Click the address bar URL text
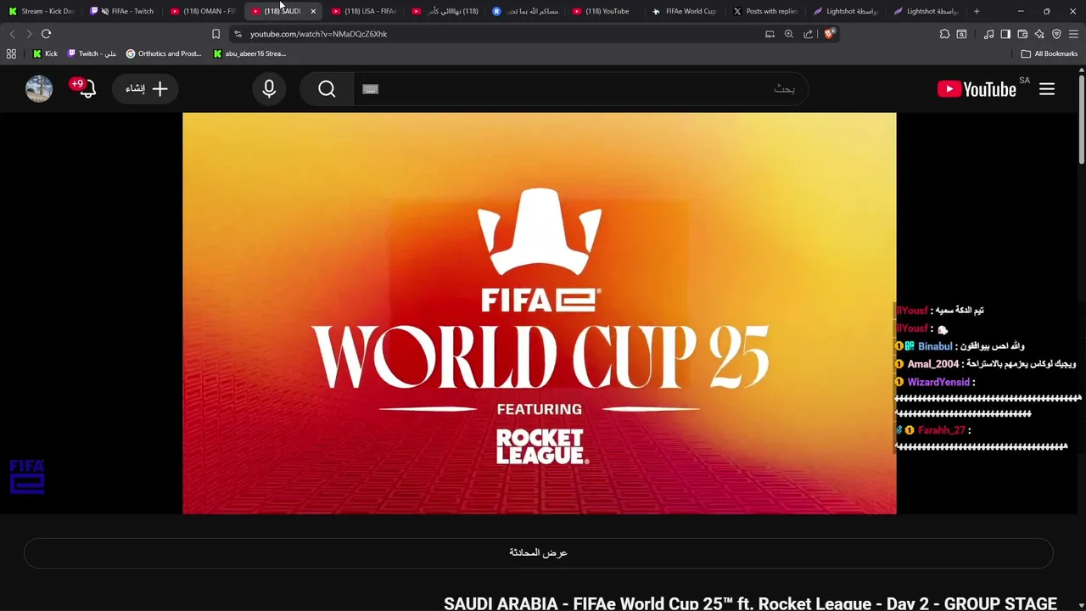This screenshot has height=611, width=1086. [x=318, y=34]
